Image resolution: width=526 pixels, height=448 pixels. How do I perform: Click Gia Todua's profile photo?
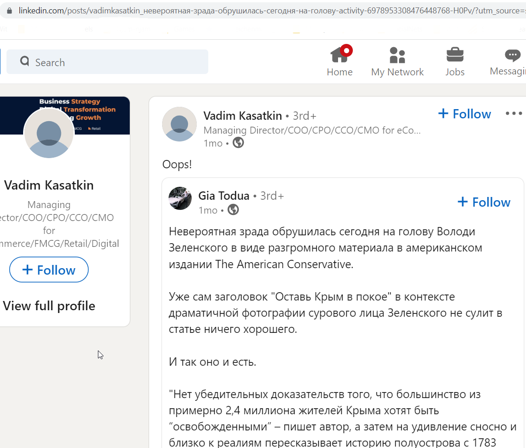180,198
